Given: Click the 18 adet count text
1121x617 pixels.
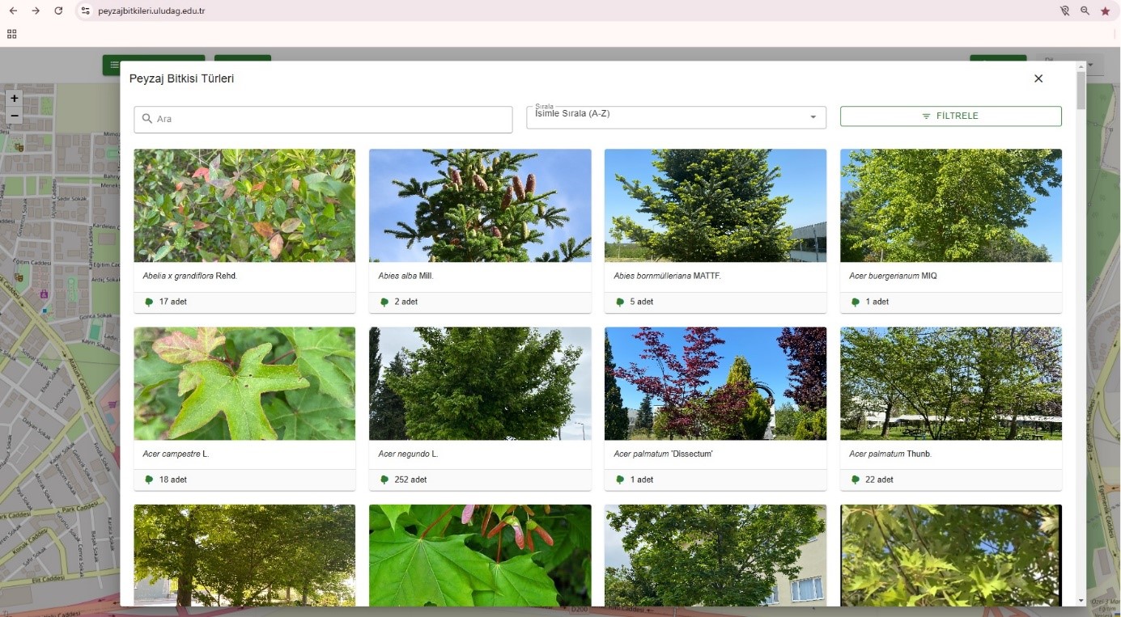Looking at the screenshot, I should [x=173, y=480].
